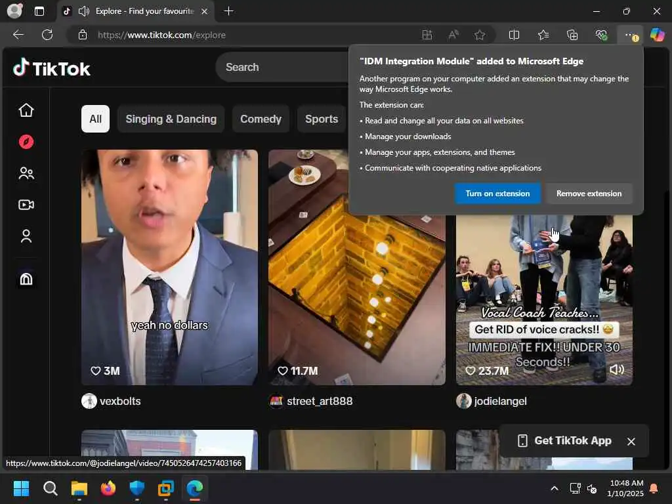
Task: Launch Firefox from taskbar
Action: point(108,488)
